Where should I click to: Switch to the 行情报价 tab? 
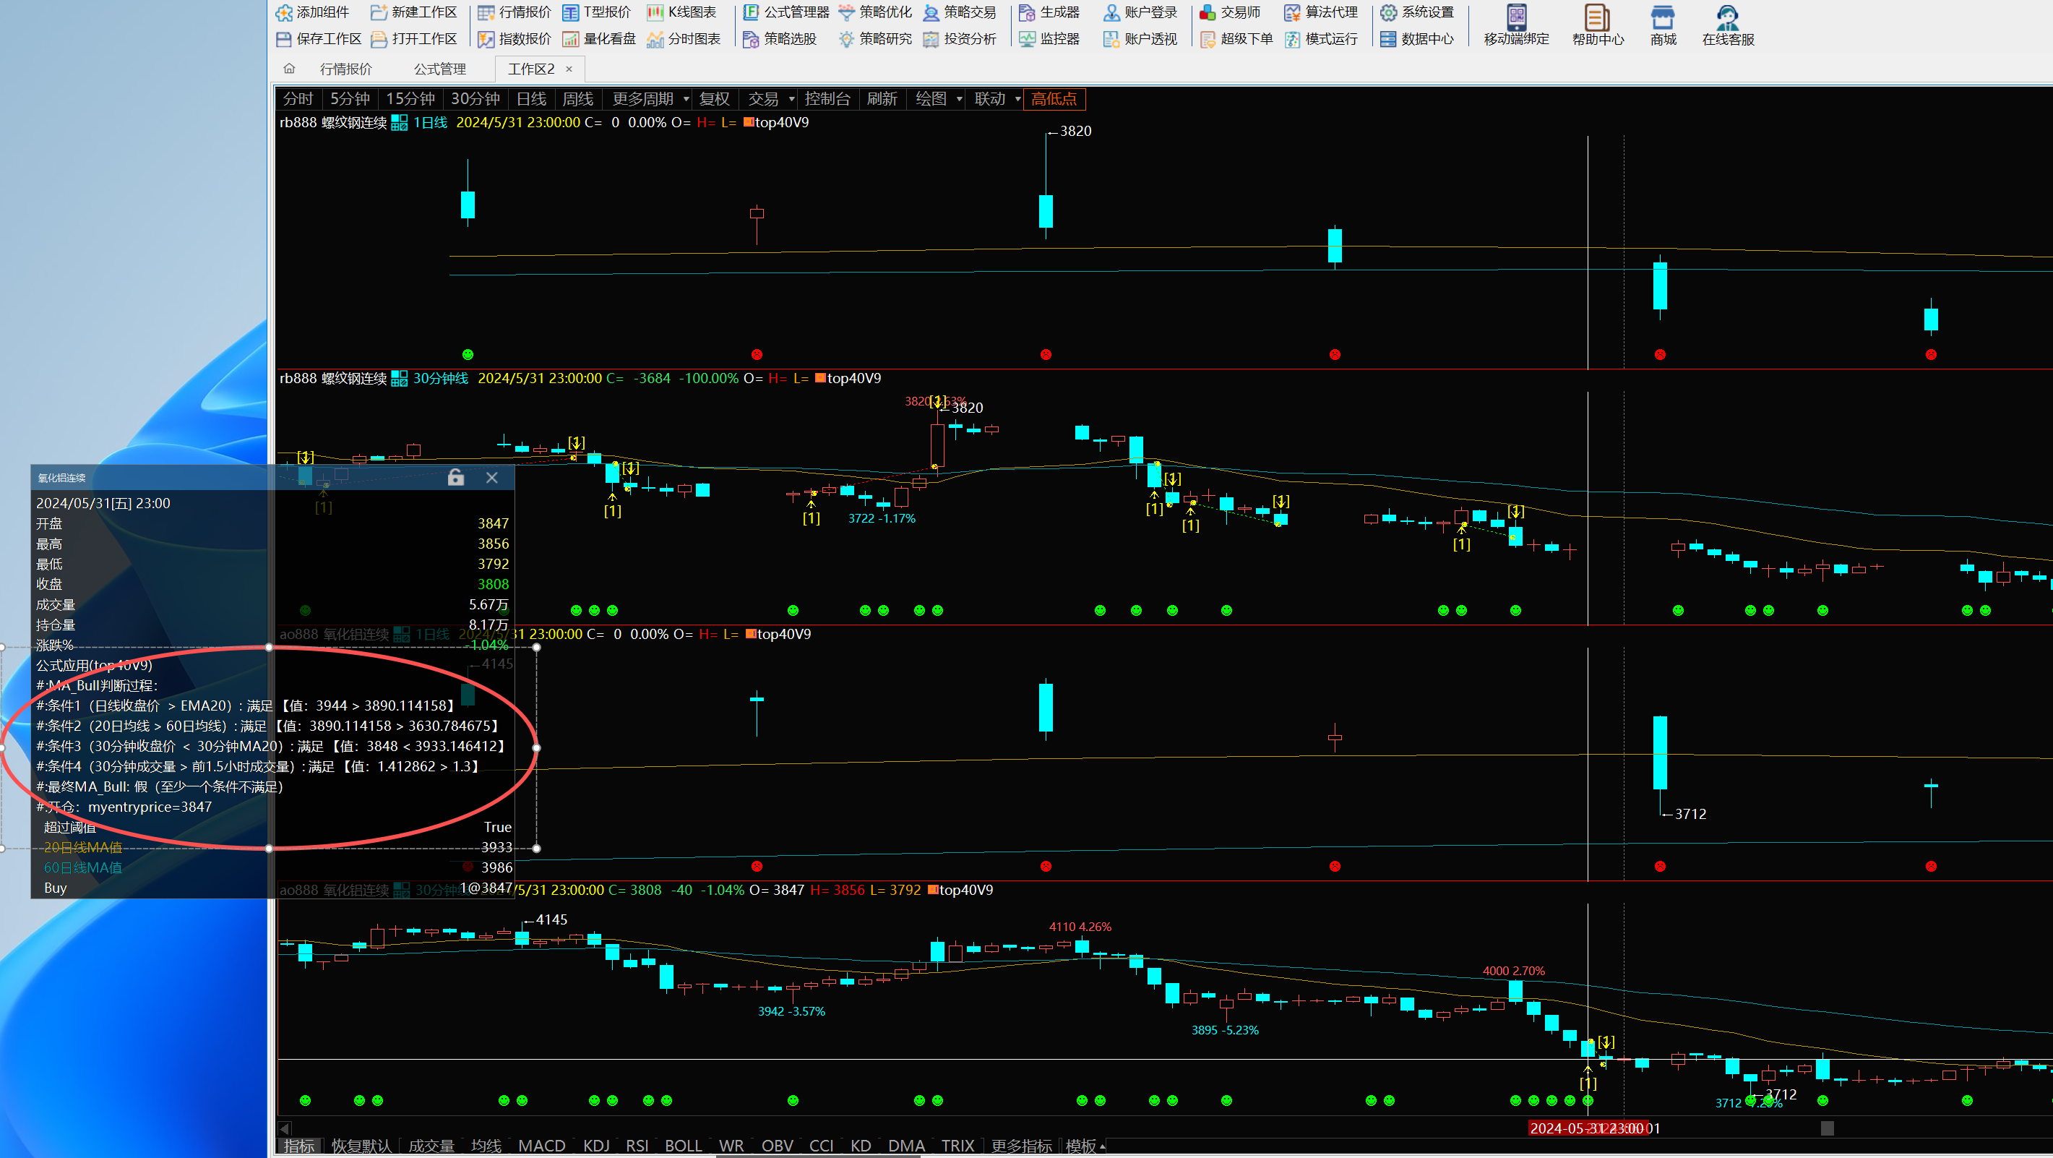346,69
